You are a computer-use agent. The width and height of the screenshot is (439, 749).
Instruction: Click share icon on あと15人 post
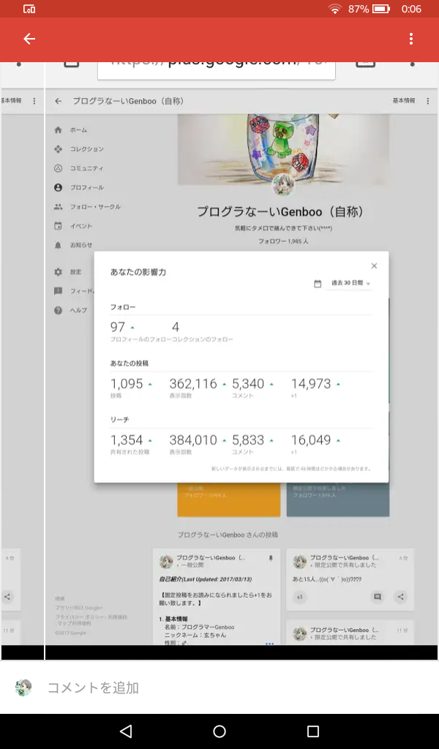[x=400, y=597]
